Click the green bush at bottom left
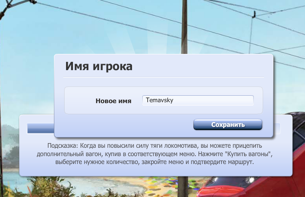Viewport: 305px width, 197px height. 49,188
